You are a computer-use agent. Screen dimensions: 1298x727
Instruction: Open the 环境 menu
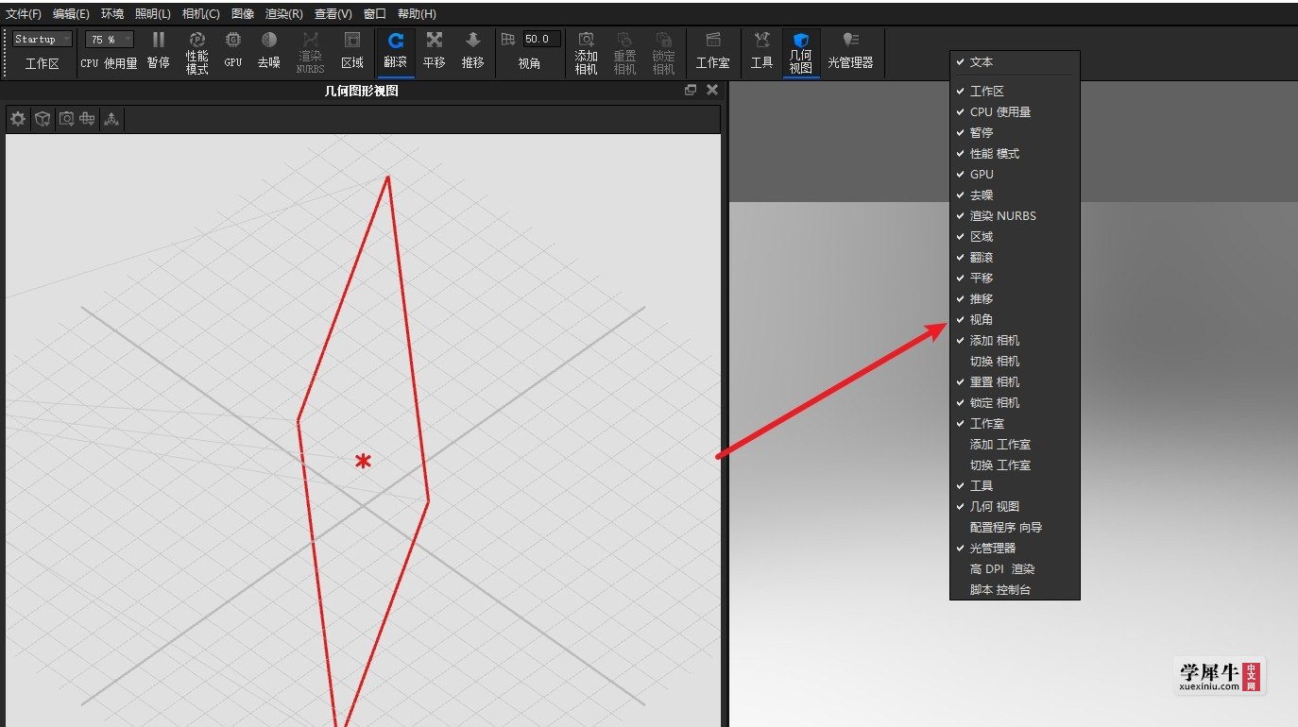pyautogui.click(x=112, y=14)
